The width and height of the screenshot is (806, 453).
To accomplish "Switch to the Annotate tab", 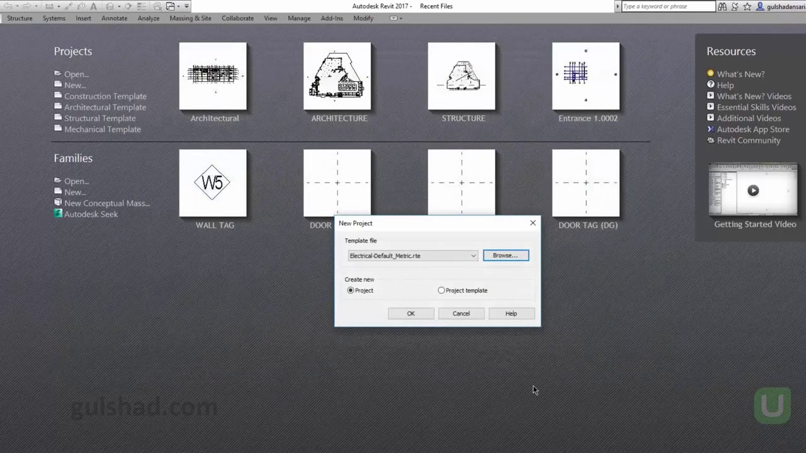I will [115, 18].
